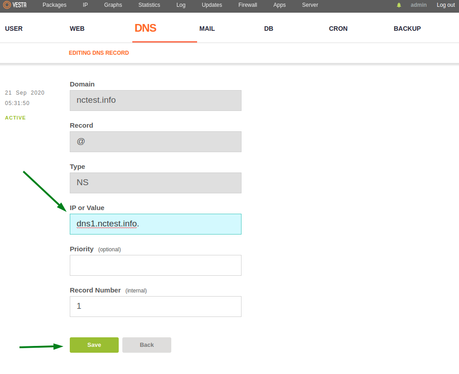
Task: Click the Priority (optional) label
Action: coord(95,249)
